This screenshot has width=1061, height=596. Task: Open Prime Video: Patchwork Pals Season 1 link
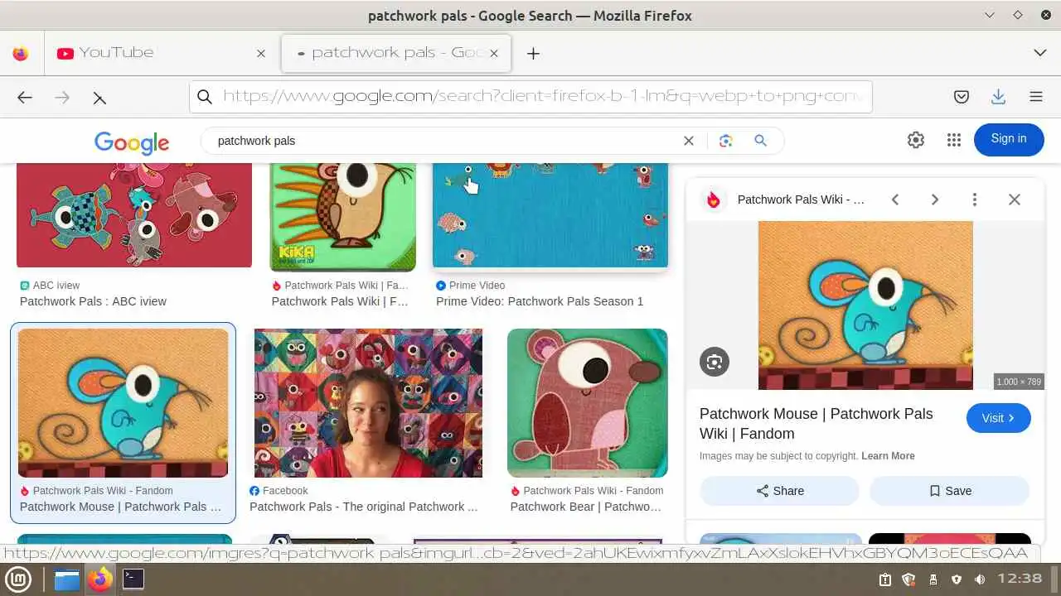[x=540, y=301]
